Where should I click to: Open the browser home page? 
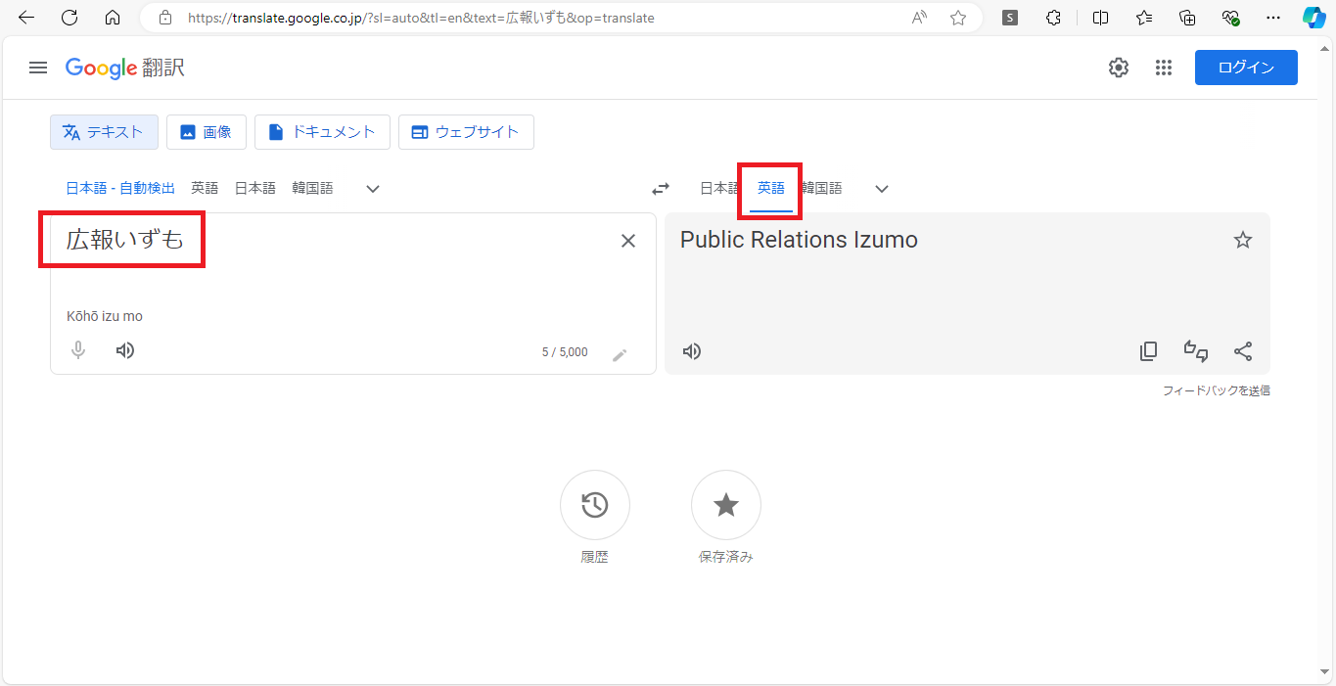(113, 18)
